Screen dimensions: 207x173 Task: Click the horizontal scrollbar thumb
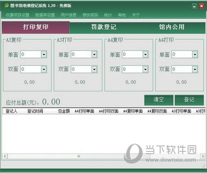click(x=79, y=156)
